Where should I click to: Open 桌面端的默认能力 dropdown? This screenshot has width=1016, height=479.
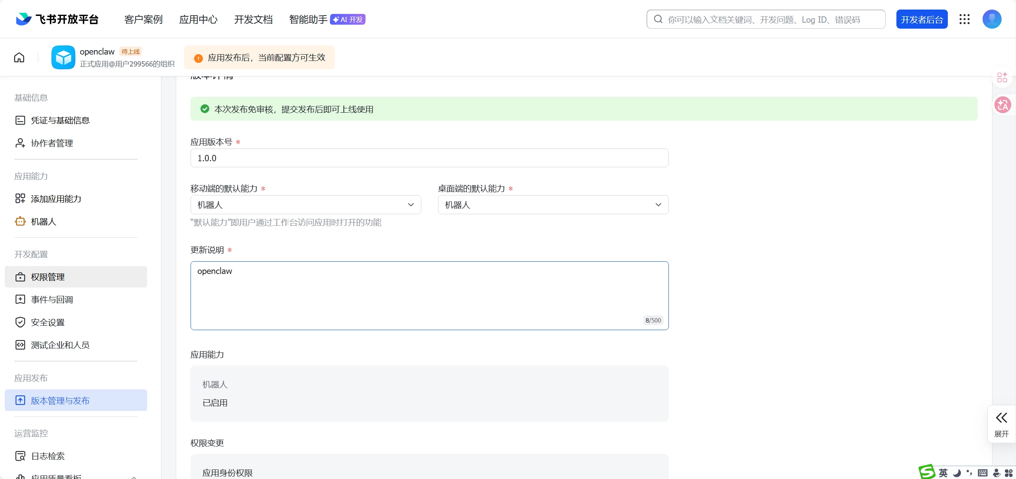click(553, 205)
